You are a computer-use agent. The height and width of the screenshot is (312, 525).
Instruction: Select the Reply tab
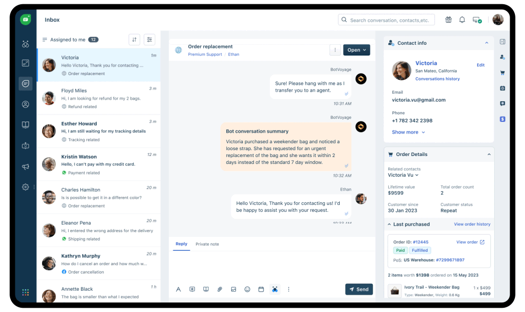point(182,244)
